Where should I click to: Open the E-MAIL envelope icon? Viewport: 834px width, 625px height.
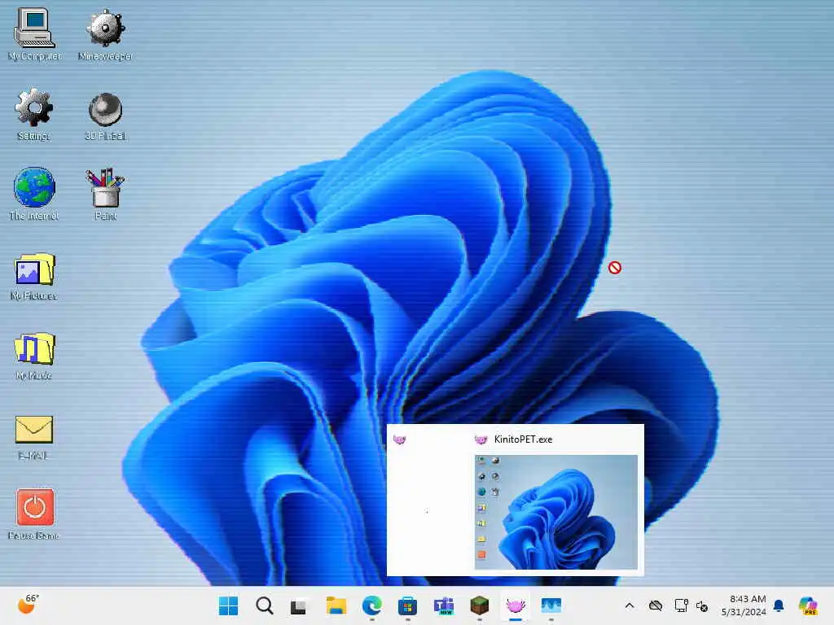[x=34, y=436]
